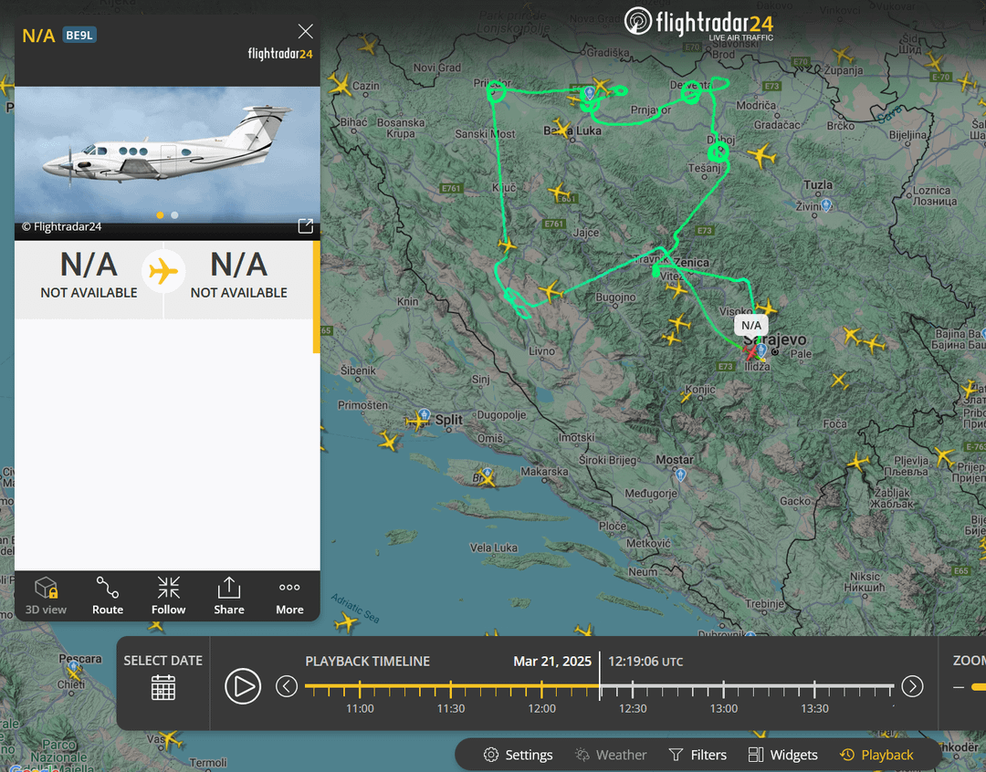Viewport: 986px width, 772px height.
Task: Click the Mostar airport pin
Action: (680, 475)
